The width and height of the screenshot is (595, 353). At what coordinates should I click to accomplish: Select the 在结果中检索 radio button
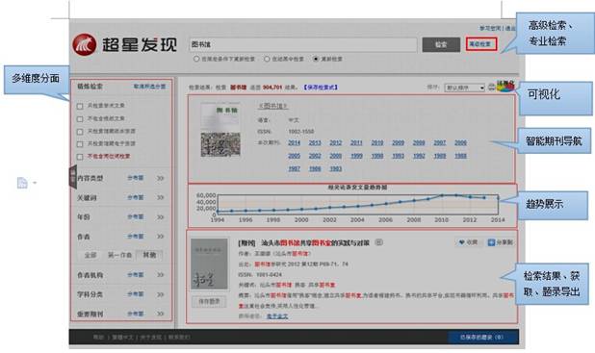coord(267,59)
